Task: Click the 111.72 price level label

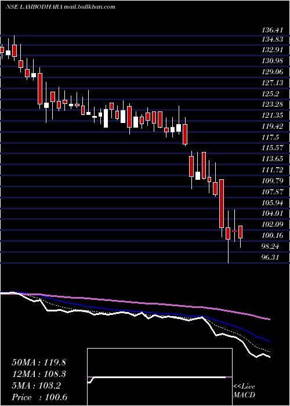Action: (273, 170)
